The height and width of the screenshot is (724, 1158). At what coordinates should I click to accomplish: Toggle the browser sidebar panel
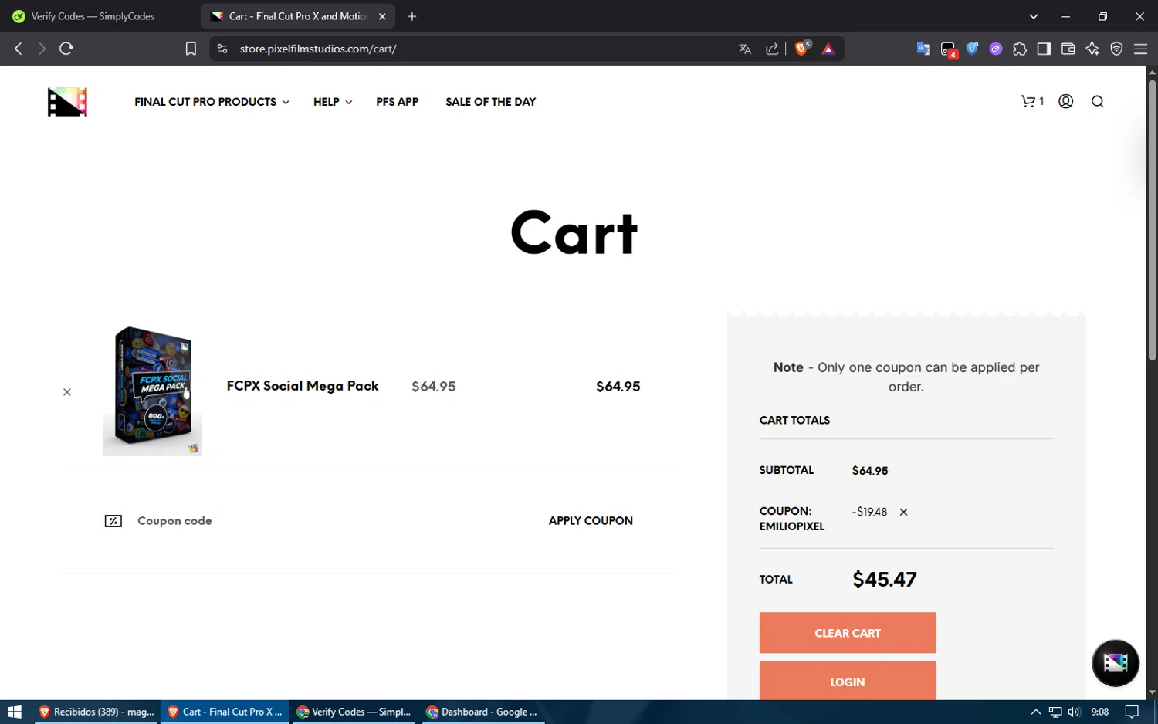tap(1044, 49)
